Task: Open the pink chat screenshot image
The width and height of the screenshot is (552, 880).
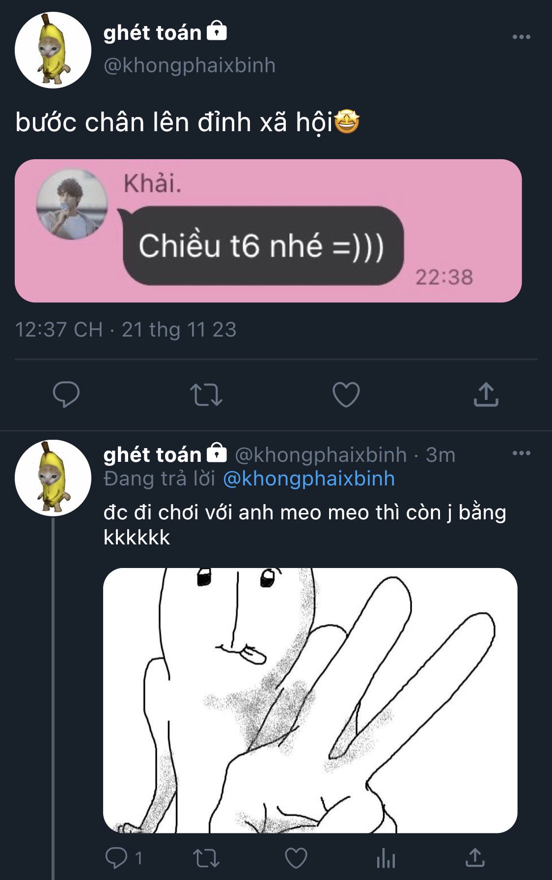Action: pos(268,230)
